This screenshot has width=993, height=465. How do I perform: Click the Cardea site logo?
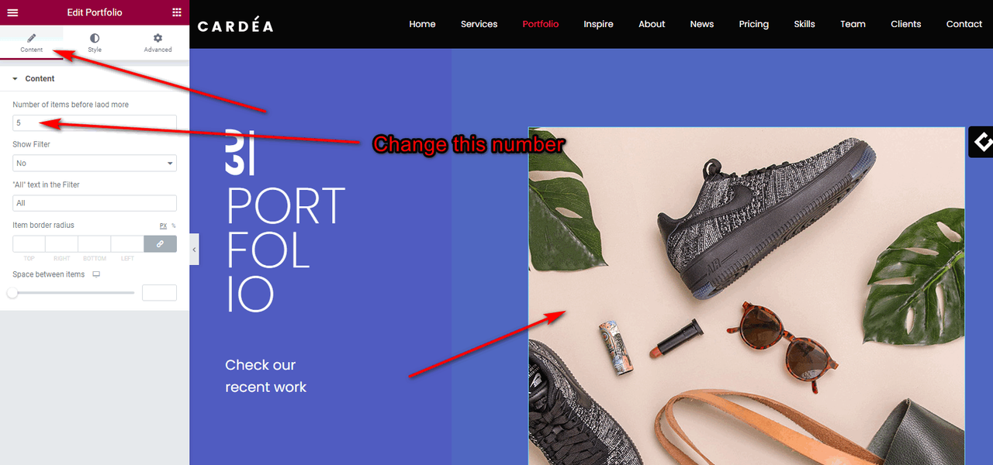[x=235, y=26]
